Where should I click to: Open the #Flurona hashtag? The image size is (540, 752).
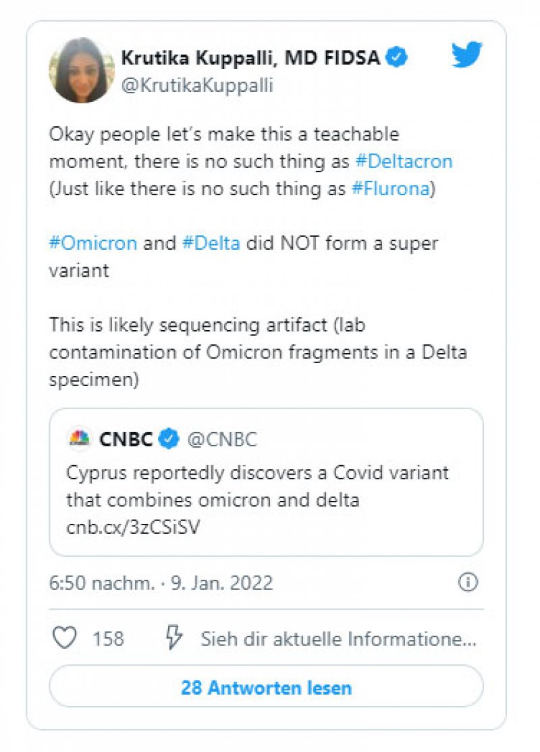391,188
